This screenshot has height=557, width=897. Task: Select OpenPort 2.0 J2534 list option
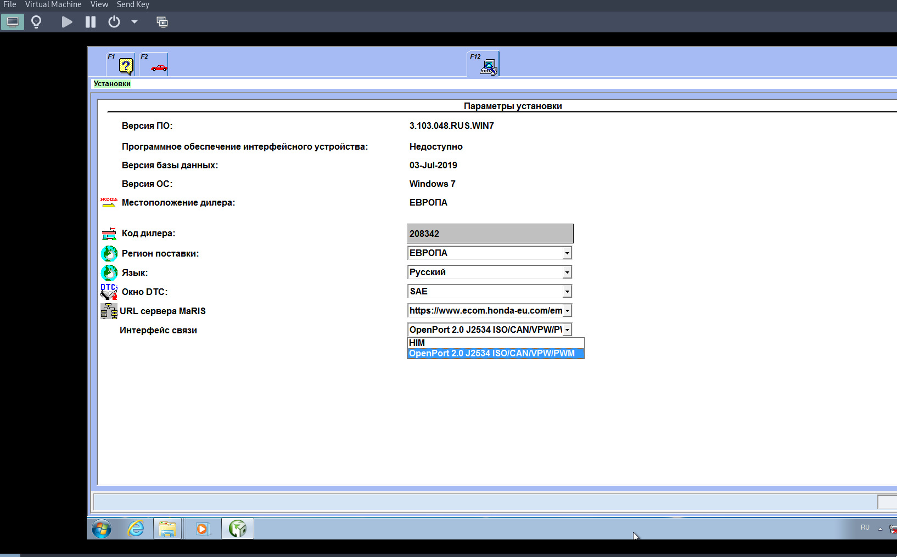tap(496, 354)
